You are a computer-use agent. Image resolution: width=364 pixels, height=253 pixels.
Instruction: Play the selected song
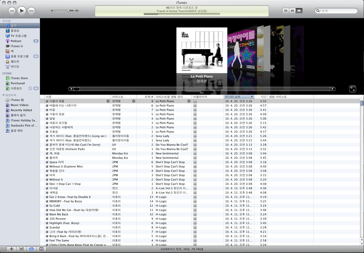pyautogui.click(x=22, y=11)
